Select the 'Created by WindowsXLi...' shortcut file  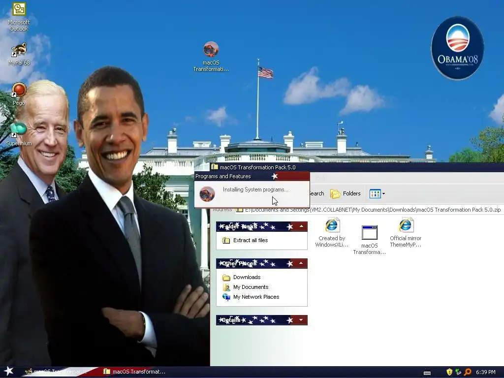[x=332, y=233]
